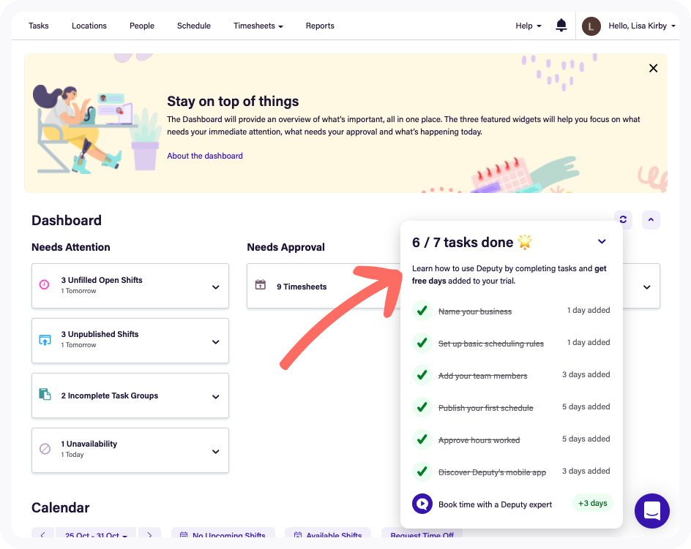691x549 pixels.
Task: Click the checkmark beside Approve hours worked
Action: (422, 439)
